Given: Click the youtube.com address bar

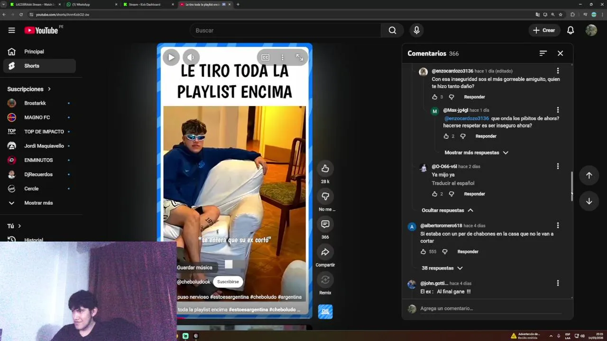Looking at the screenshot, I should point(280,15).
